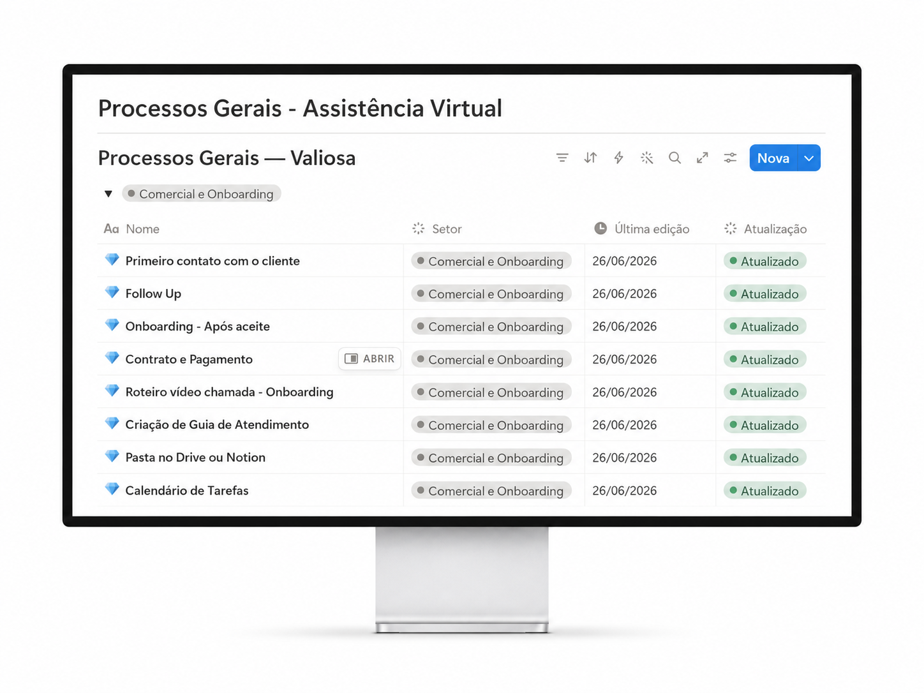Open the search magnifier icon

pos(674,158)
